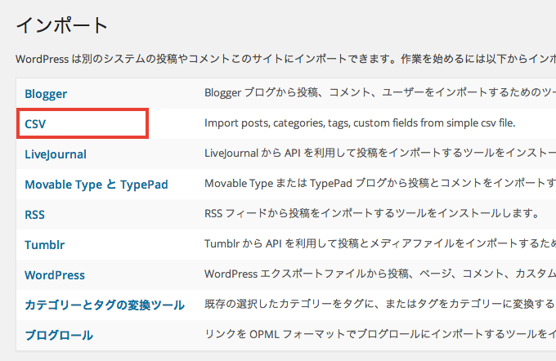Open the Tumblr importer link

pyautogui.click(x=45, y=245)
